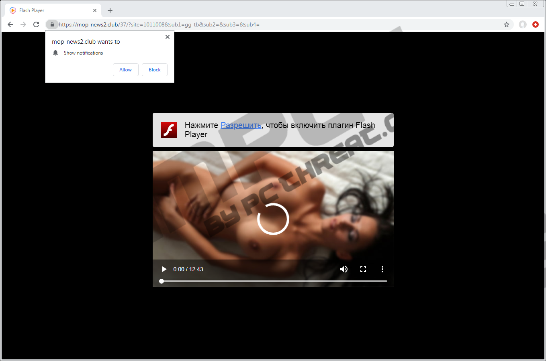Click Allow in the notification prompt
The height and width of the screenshot is (361, 546).
pos(125,70)
